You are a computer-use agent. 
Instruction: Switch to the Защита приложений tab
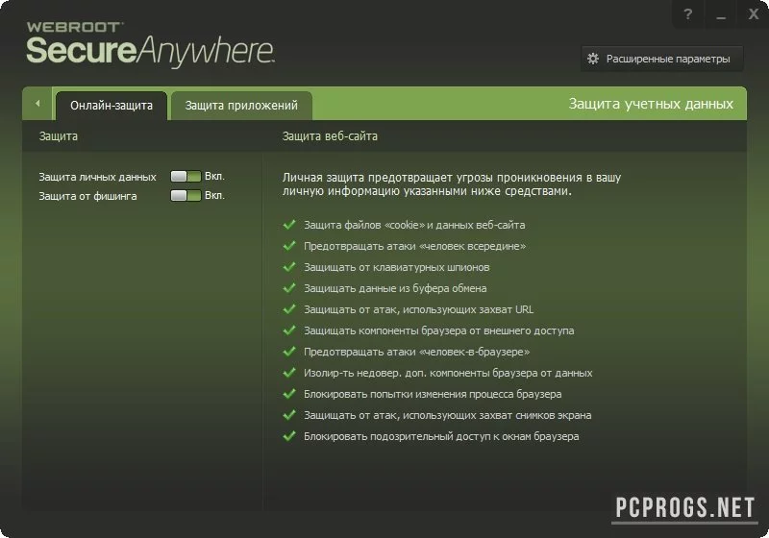241,106
